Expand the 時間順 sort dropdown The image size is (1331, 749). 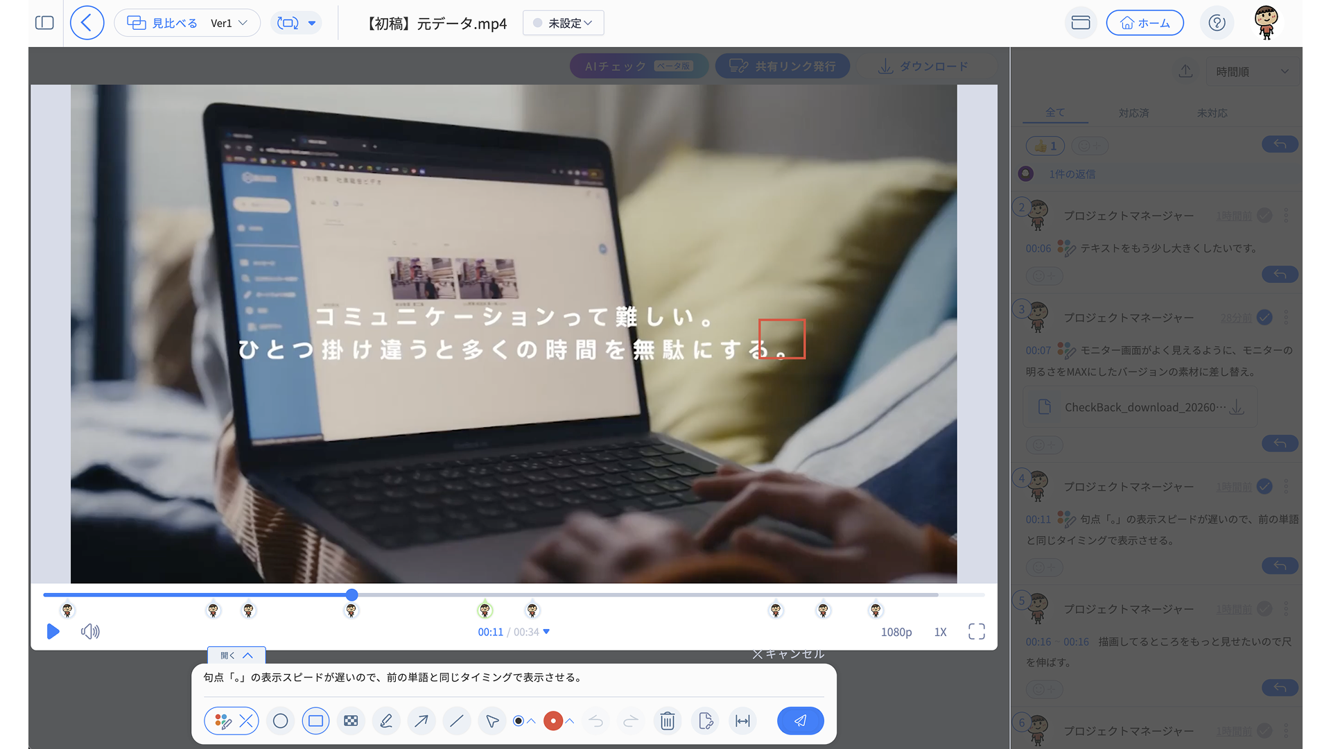1252,71
